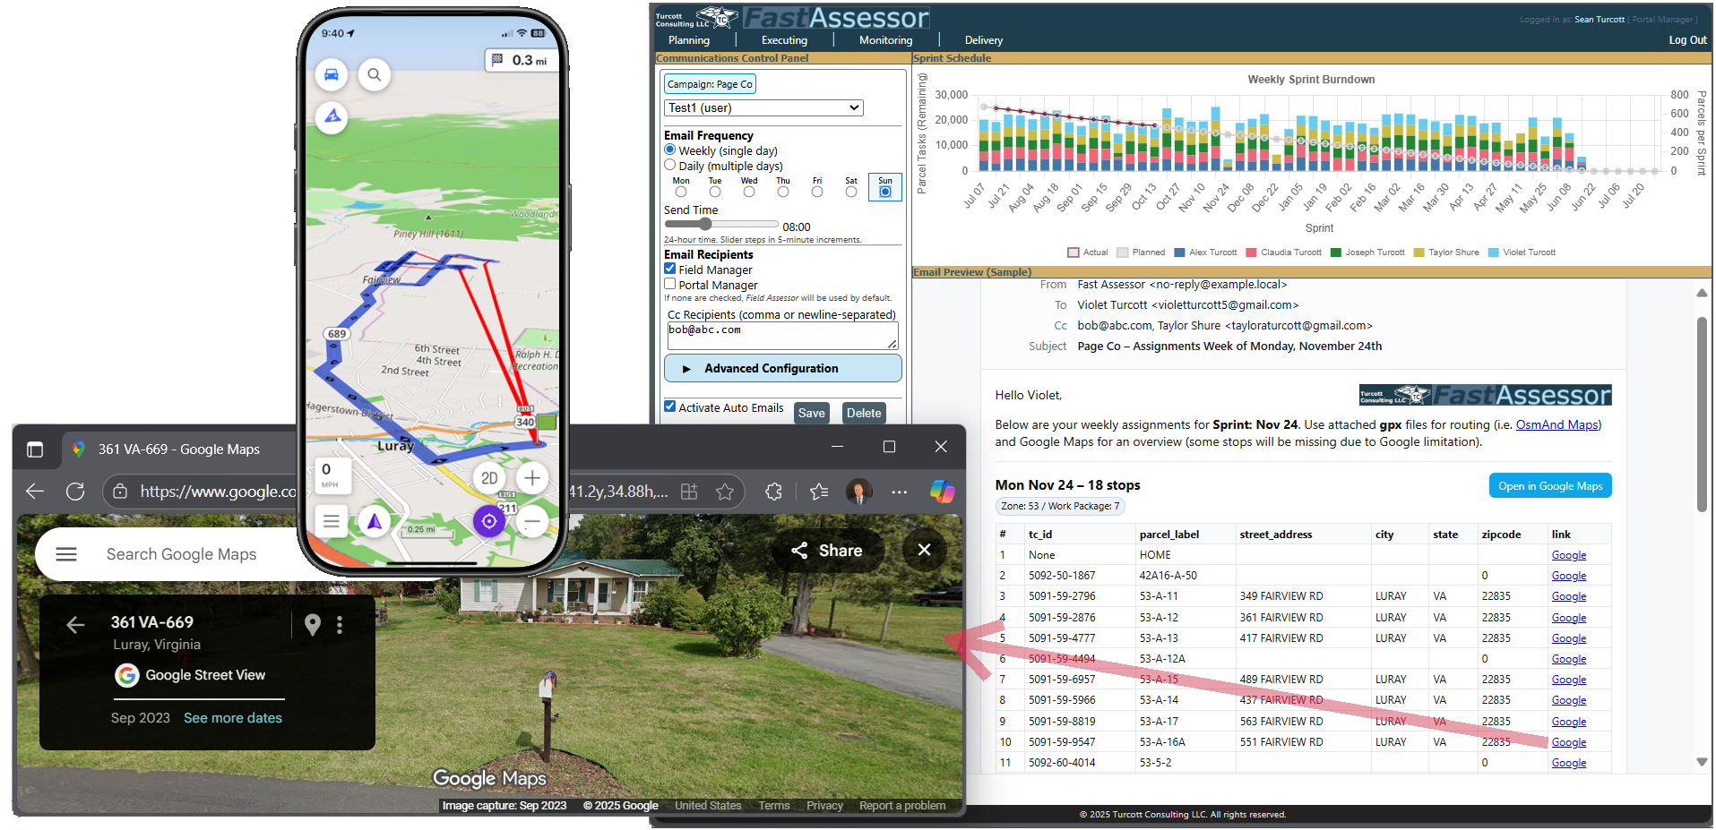Open the hamburger menu in the navigation app
This screenshot has height=830, width=1716.
tap(331, 520)
